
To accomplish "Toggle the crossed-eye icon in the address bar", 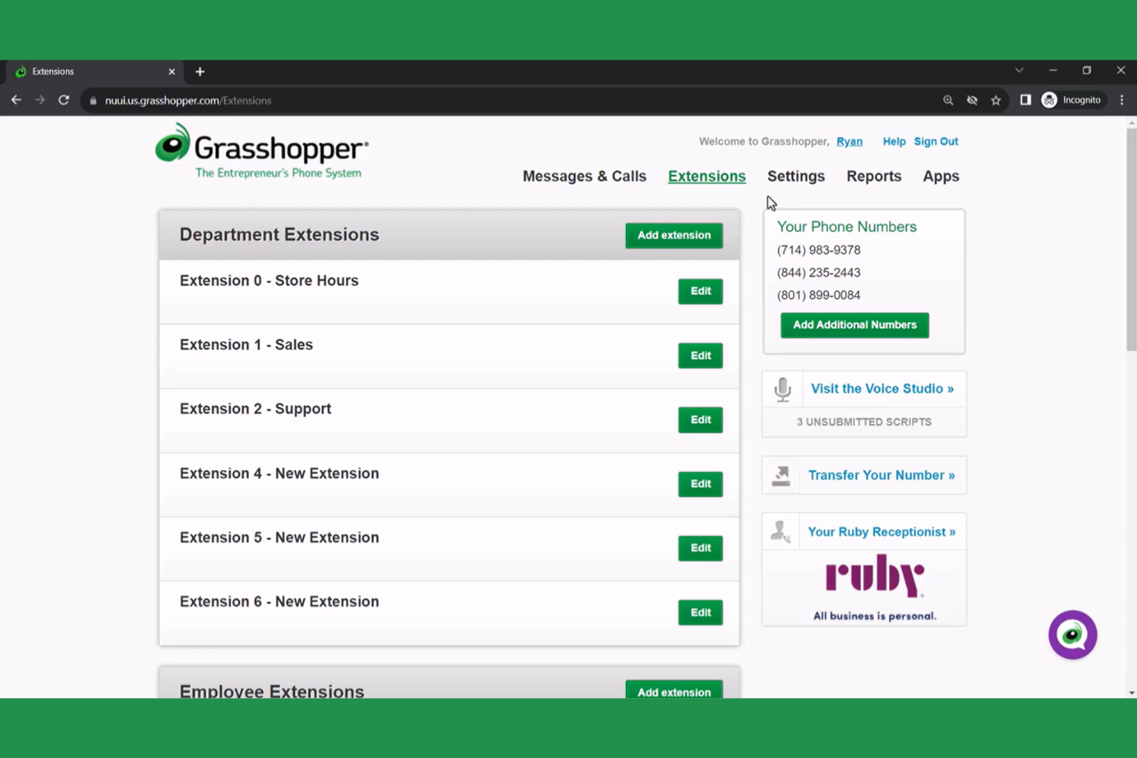I will pyautogui.click(x=972, y=100).
